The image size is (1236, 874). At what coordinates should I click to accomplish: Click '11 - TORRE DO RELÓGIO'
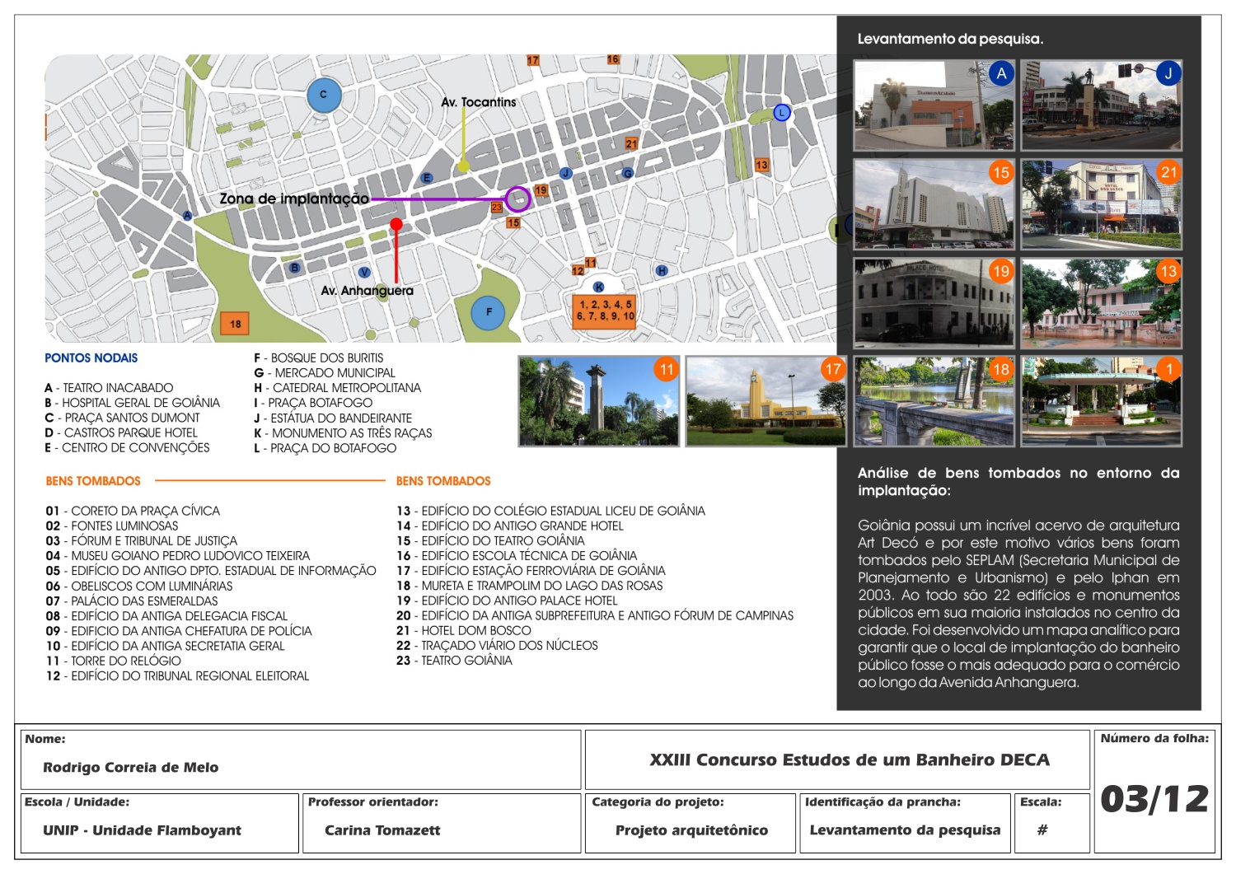[x=114, y=661]
